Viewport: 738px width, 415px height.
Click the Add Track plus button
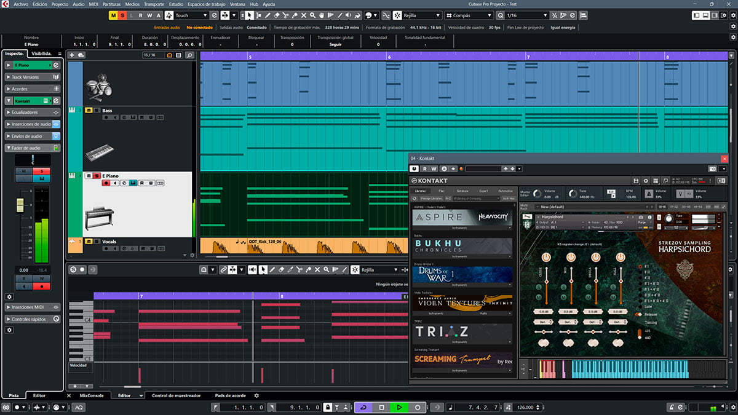click(73, 55)
